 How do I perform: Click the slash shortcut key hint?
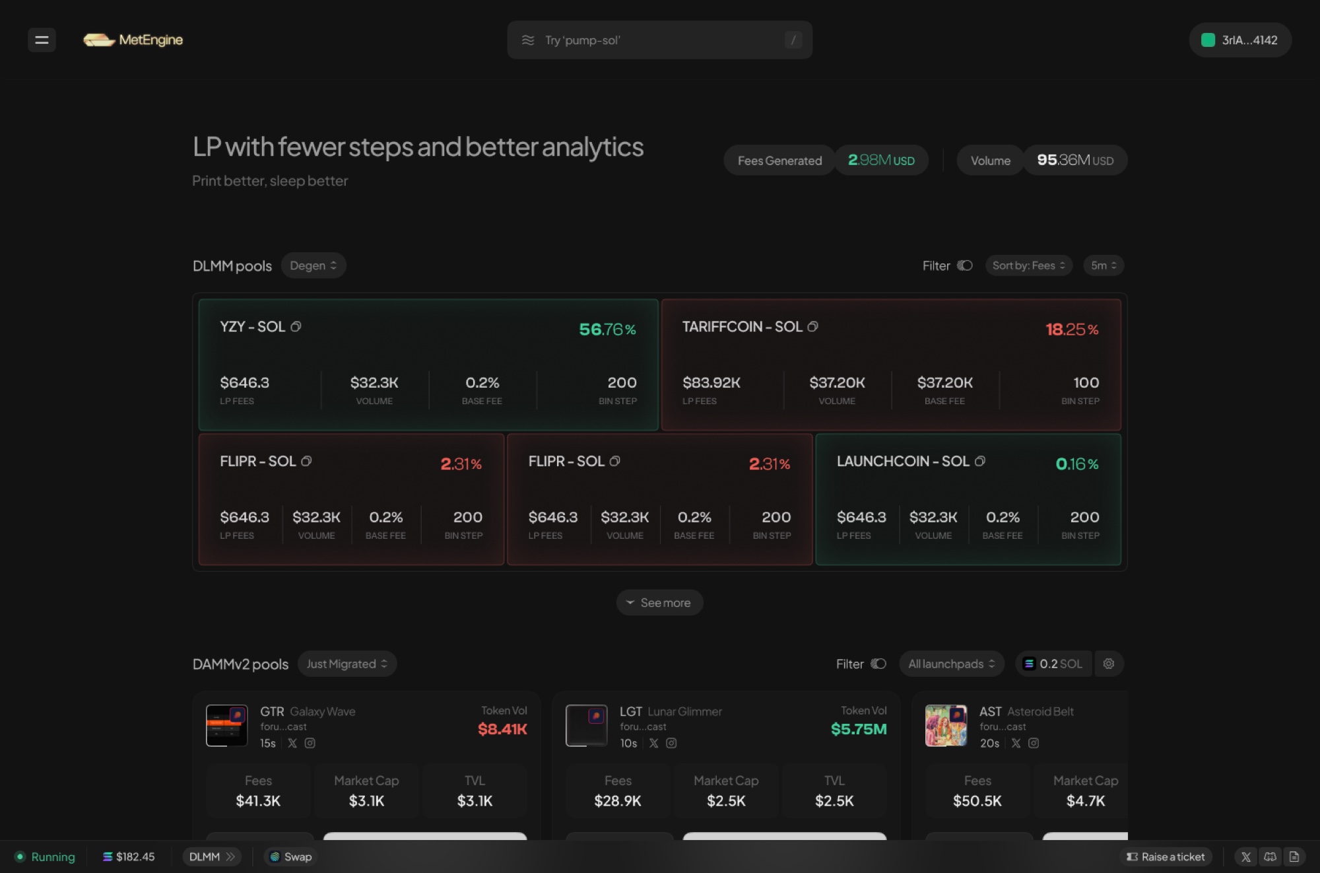click(793, 40)
